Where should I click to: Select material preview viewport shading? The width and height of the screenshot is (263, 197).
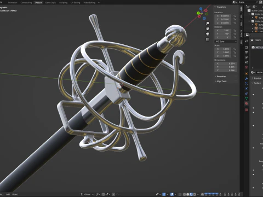pyautogui.click(x=191, y=194)
